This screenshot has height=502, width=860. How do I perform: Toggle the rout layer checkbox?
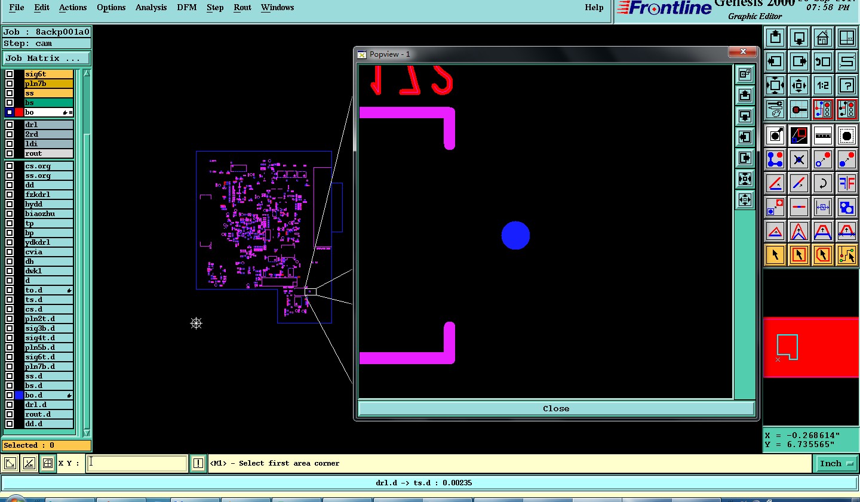pyautogui.click(x=10, y=154)
